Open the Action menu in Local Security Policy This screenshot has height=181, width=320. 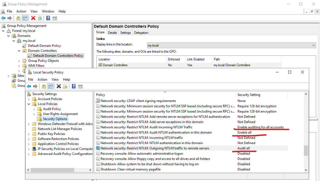click(x=42, y=79)
